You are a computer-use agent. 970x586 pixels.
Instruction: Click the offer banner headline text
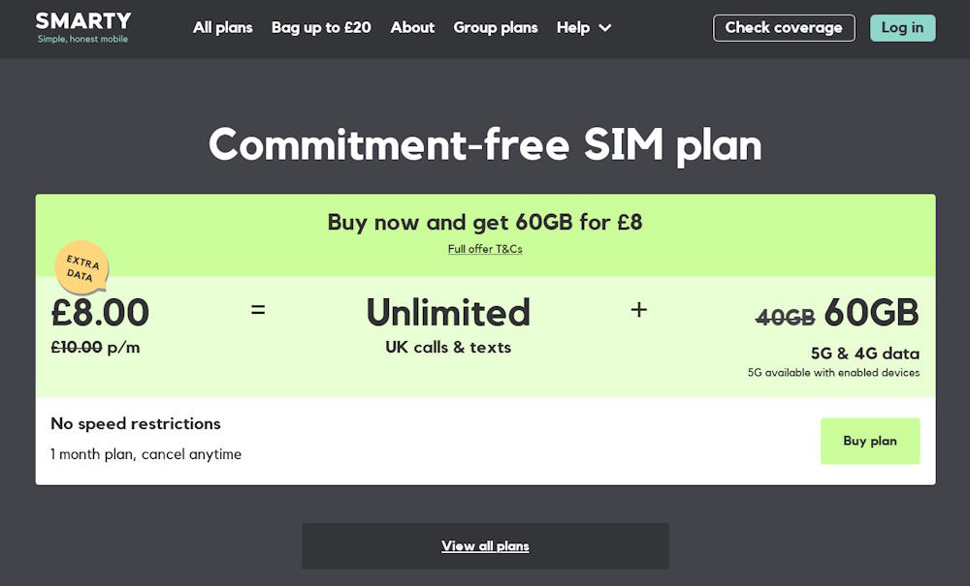[x=485, y=222]
